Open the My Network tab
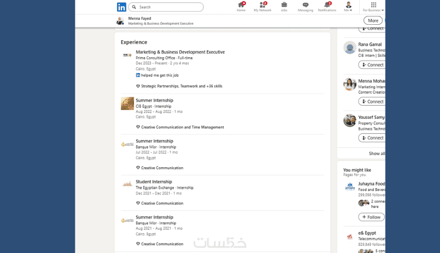Viewport: 440px width, 253px height. 262,7
